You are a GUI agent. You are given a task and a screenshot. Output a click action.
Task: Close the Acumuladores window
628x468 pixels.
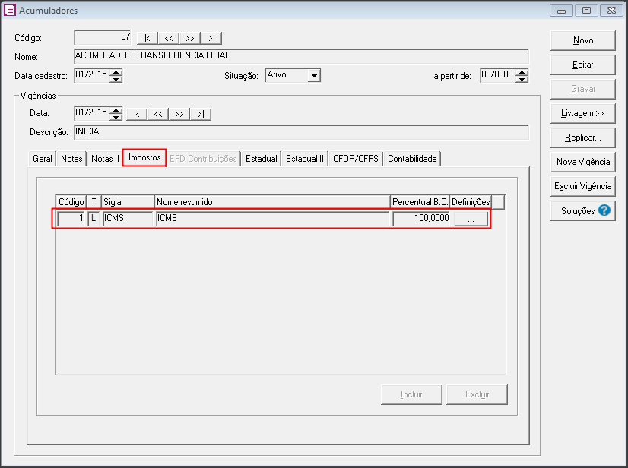point(611,11)
